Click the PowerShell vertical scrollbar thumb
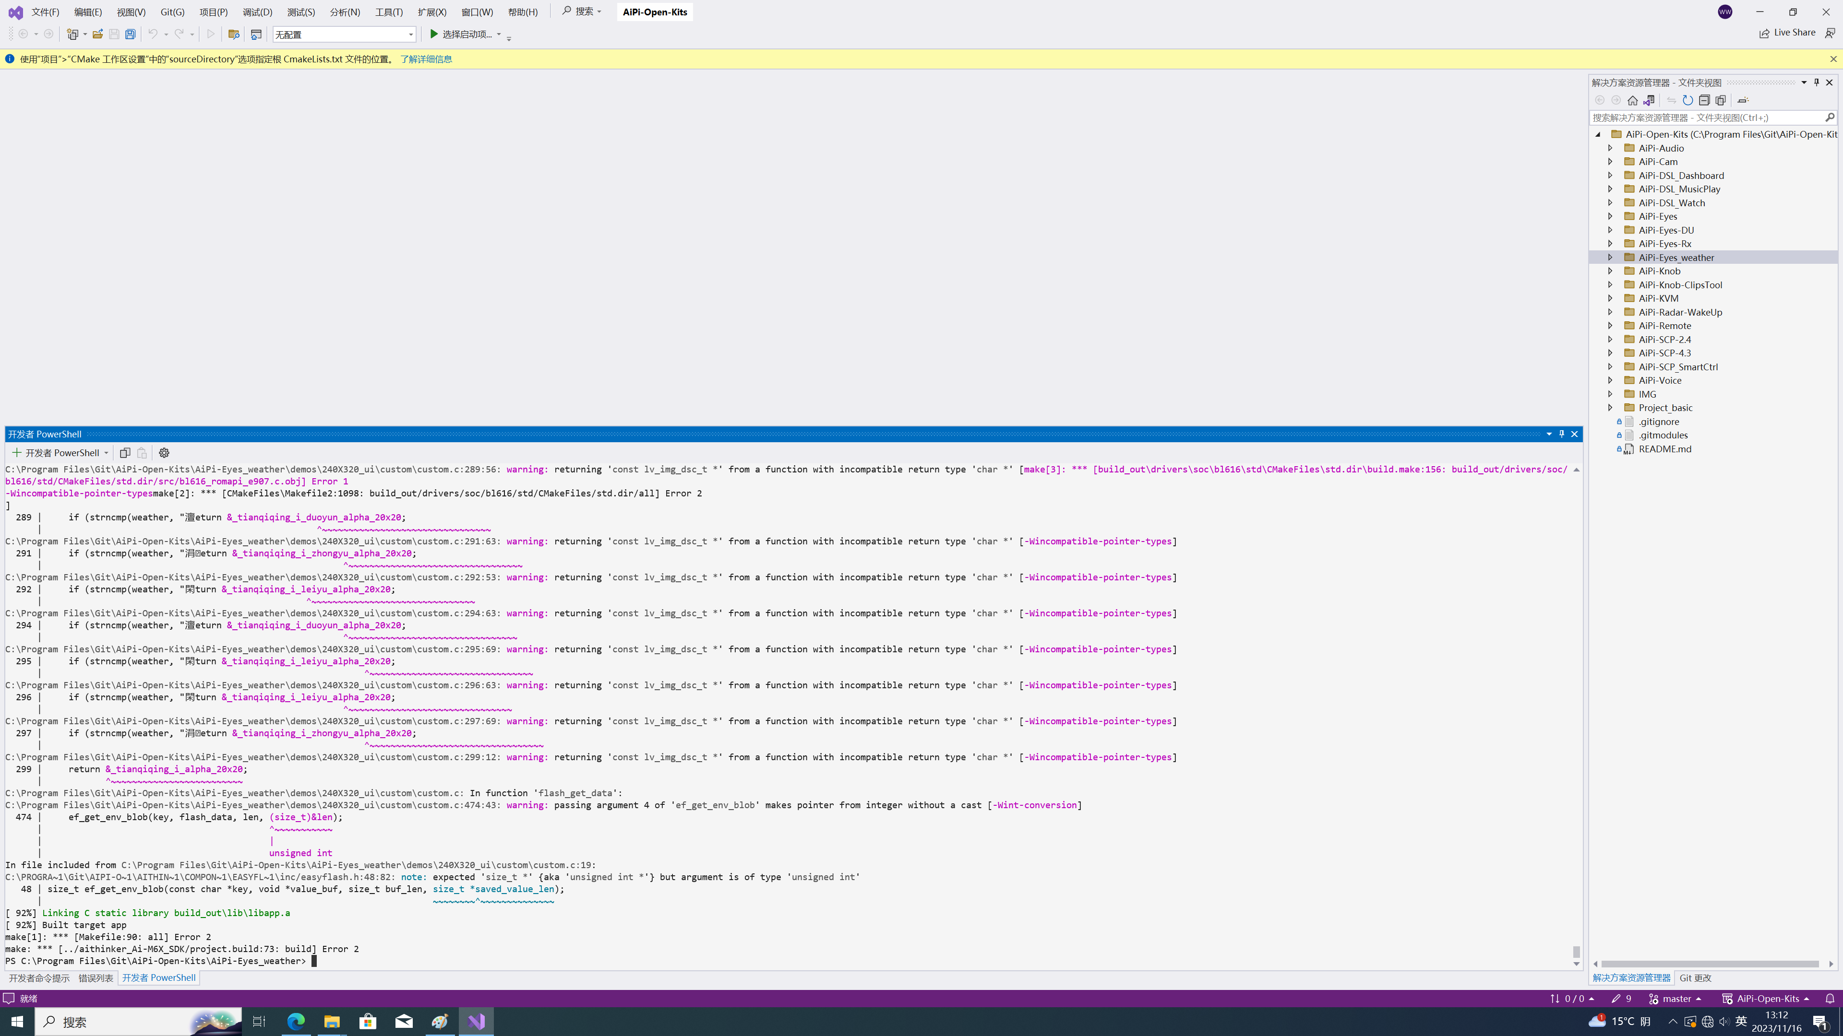 coord(1575,952)
